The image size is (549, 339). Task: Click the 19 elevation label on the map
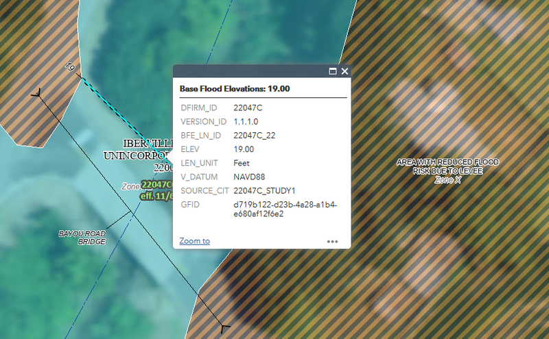(70, 66)
